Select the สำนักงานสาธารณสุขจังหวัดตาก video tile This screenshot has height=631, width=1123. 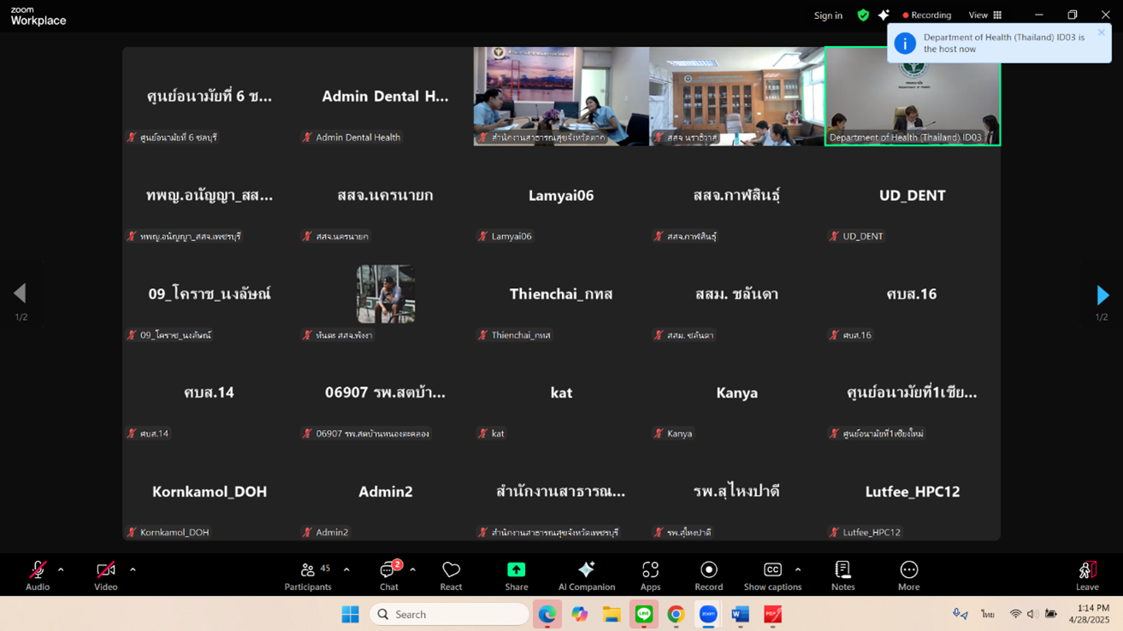(x=561, y=96)
